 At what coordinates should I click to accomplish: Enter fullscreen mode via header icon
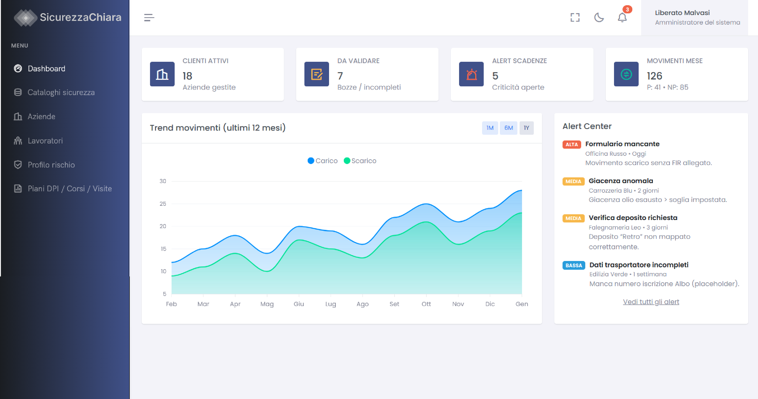pos(575,18)
